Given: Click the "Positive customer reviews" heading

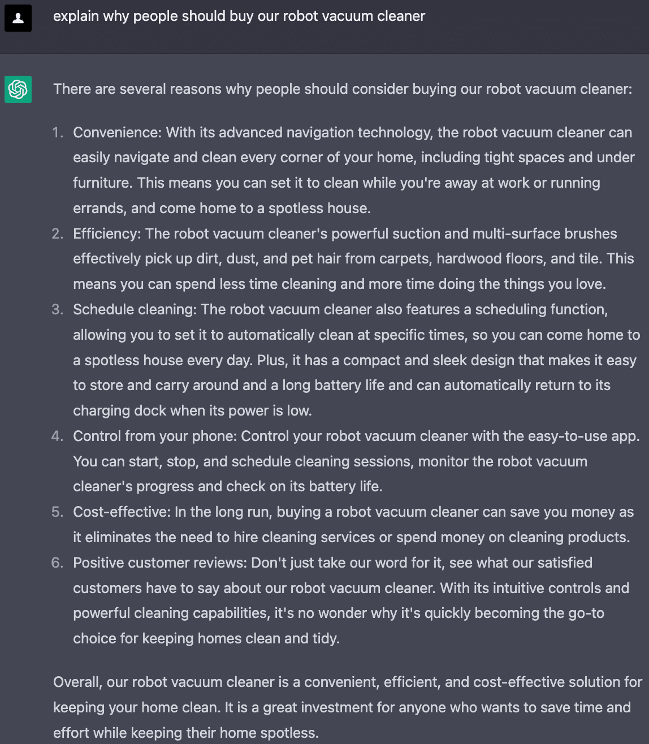Looking at the screenshot, I should coord(160,563).
